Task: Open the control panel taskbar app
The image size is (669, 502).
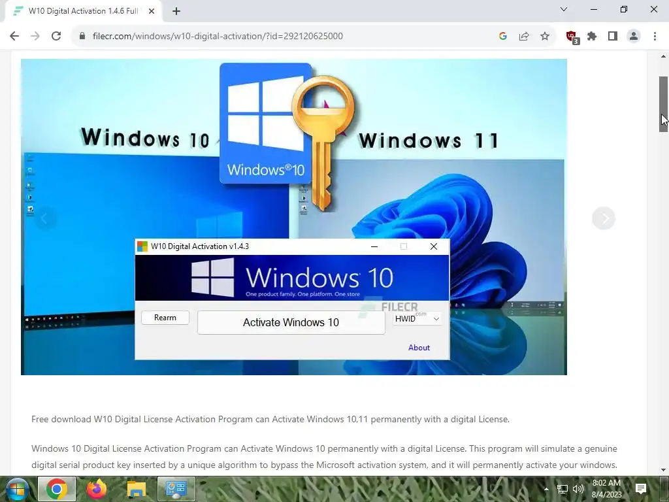Action: click(x=176, y=489)
